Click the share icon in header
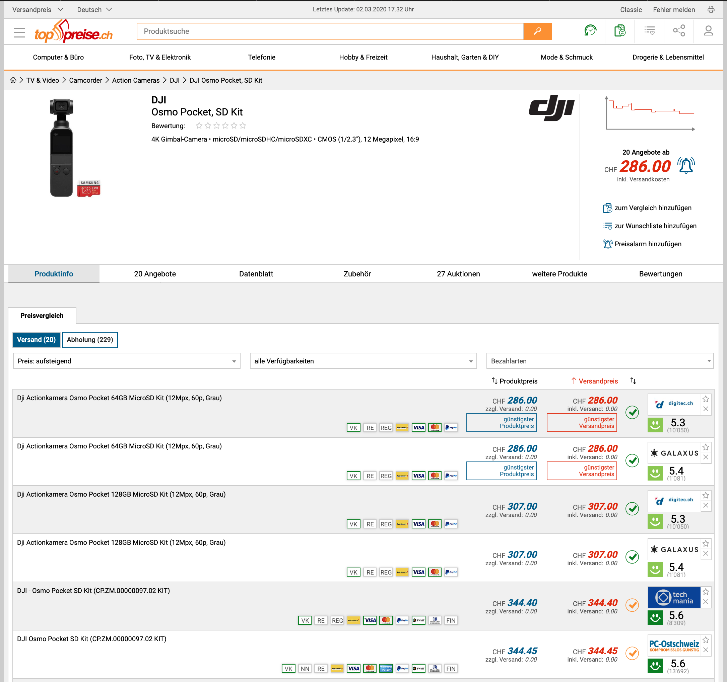This screenshot has height=682, width=727. pyautogui.click(x=679, y=31)
